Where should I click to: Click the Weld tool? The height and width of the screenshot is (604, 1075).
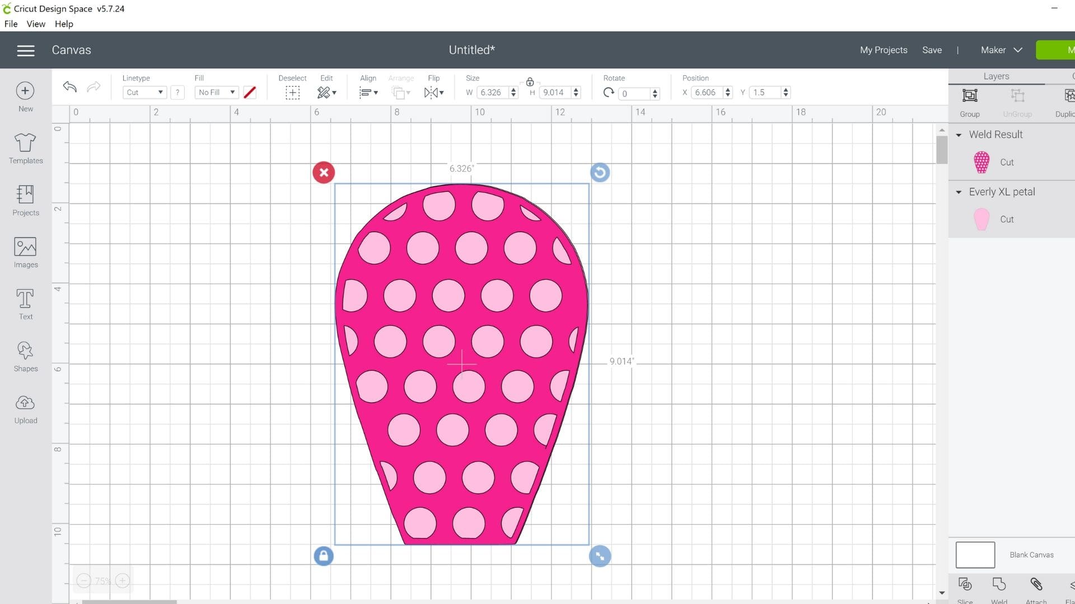coord(999,587)
